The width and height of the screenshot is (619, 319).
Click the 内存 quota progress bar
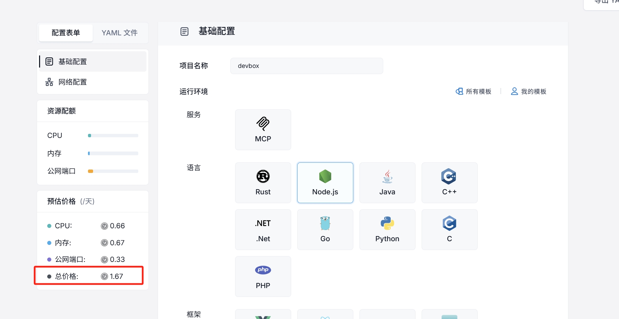click(x=113, y=154)
